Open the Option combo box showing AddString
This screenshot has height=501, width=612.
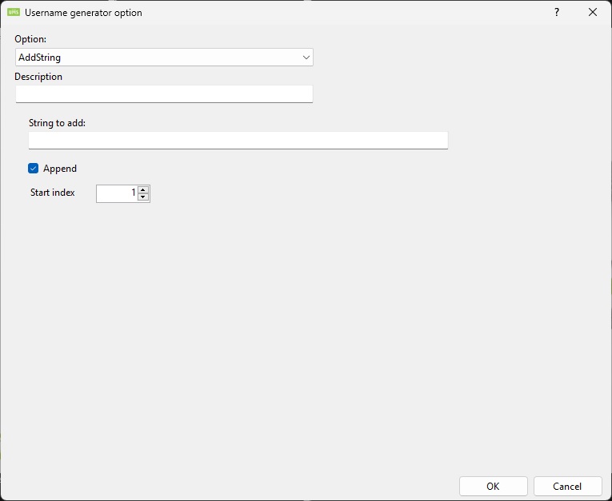160,58
